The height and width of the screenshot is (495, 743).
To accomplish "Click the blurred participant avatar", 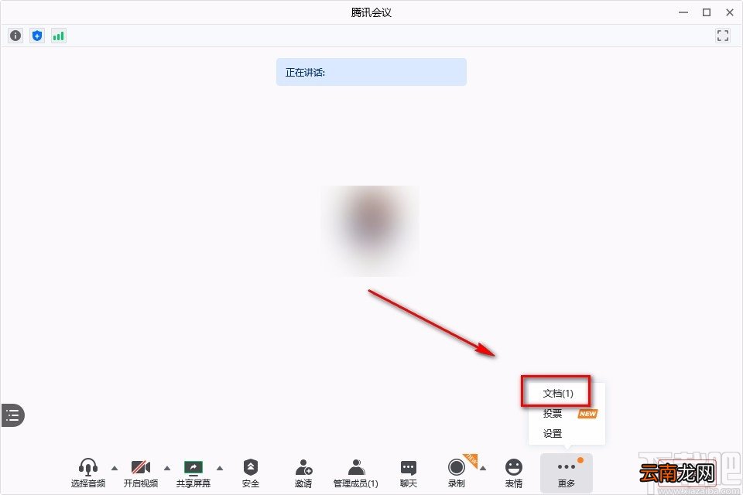I will tap(371, 230).
